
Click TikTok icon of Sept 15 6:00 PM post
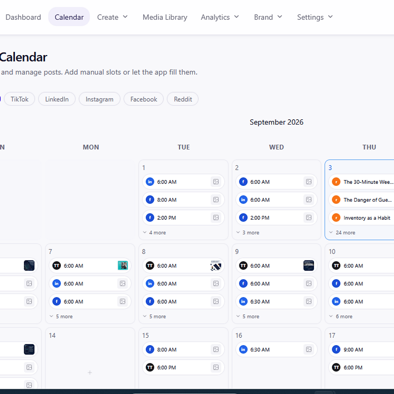[x=150, y=367]
